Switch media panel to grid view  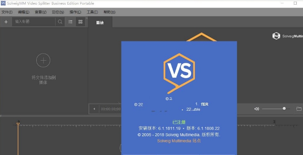[81, 22]
